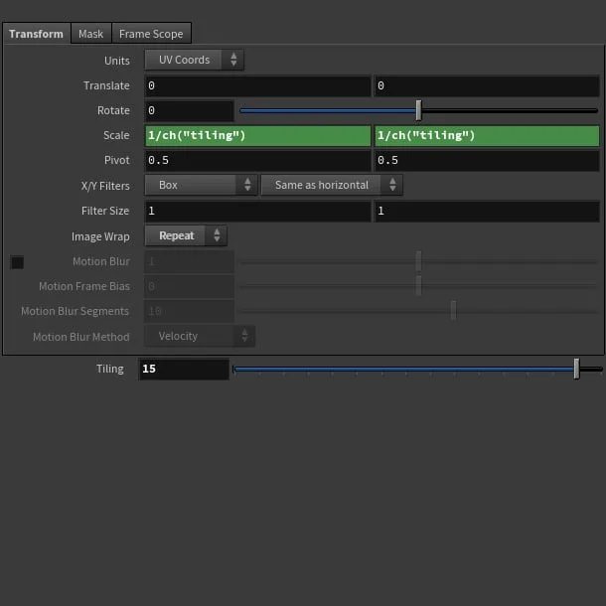606x606 pixels.
Task: Click the Image Wrap label
Action: click(100, 236)
